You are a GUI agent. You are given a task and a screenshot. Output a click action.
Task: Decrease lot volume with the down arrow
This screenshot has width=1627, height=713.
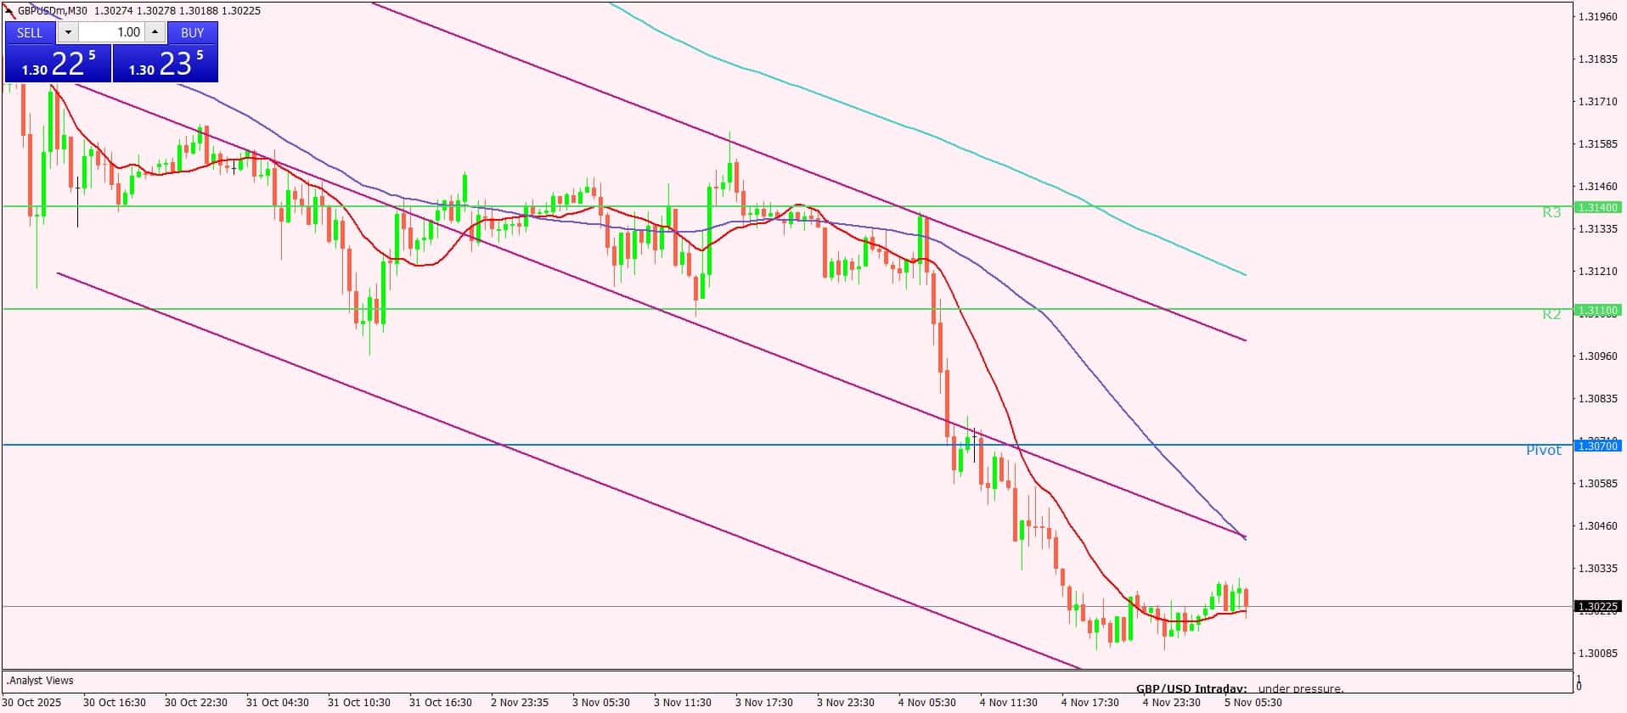(x=68, y=32)
